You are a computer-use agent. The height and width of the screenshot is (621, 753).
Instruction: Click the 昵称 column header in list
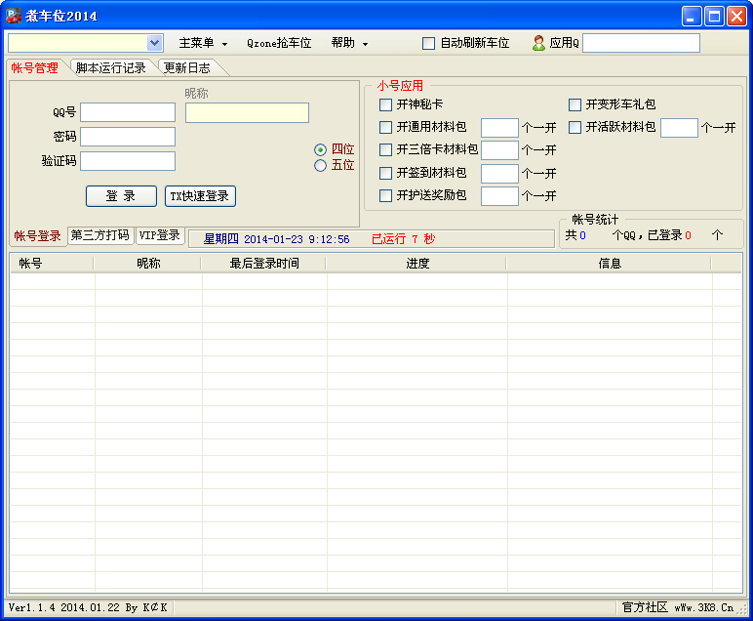(x=147, y=264)
